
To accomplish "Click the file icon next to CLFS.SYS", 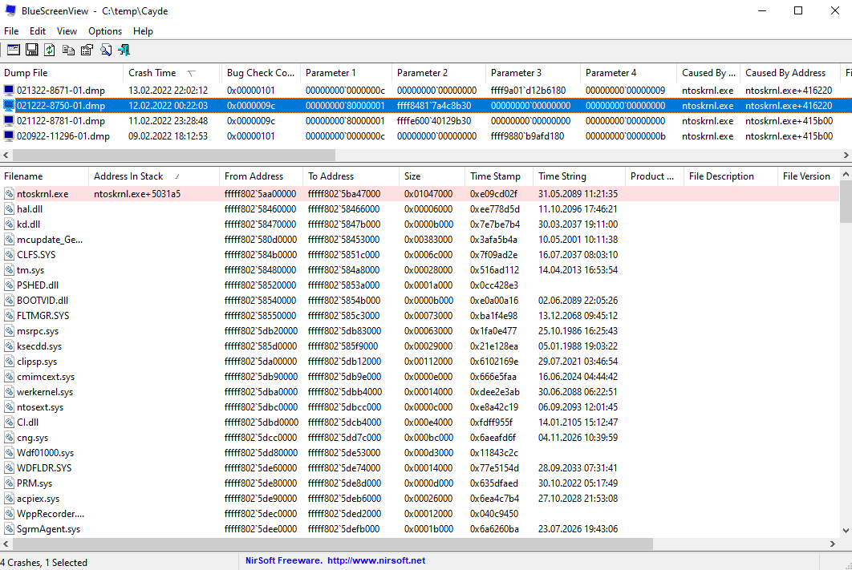I will 10,255.
